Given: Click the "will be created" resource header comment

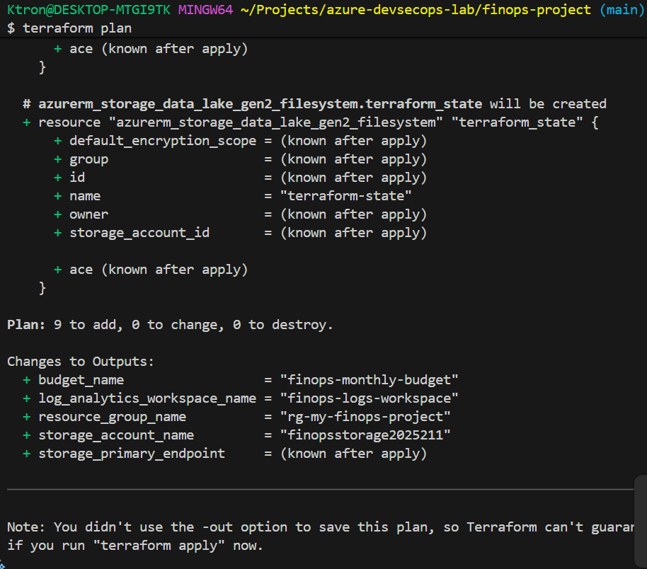Looking at the screenshot, I should click(x=548, y=104).
